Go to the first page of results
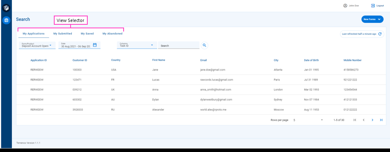This screenshot has width=390, height=152. (x=355, y=120)
